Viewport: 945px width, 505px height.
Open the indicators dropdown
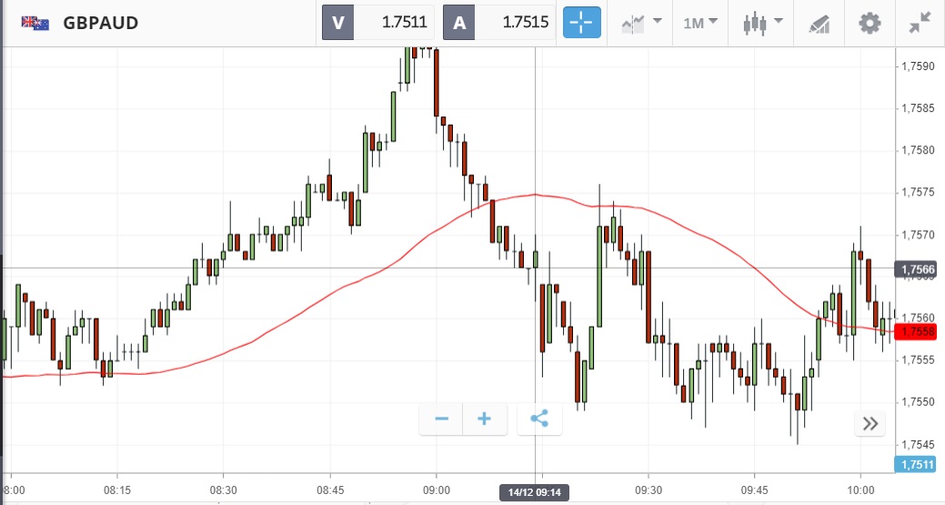coord(641,23)
